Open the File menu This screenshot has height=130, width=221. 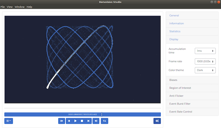2,7
